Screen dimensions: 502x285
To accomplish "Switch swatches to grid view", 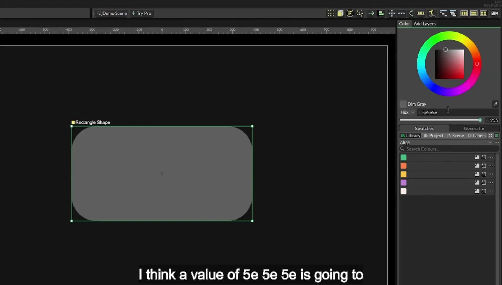I will 490,135.
